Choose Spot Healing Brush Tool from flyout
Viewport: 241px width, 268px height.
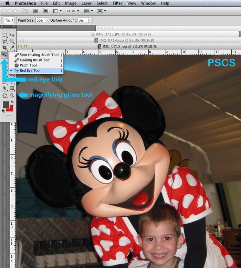pyautogui.click(x=36, y=55)
